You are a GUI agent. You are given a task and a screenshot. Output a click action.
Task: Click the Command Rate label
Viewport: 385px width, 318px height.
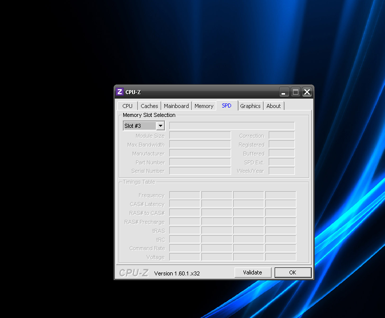147,249
